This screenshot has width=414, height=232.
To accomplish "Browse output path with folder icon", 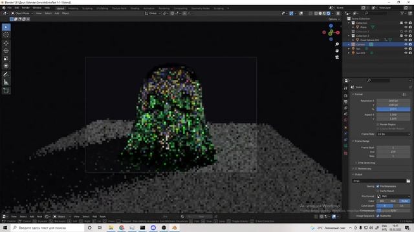I will tap(408, 181).
